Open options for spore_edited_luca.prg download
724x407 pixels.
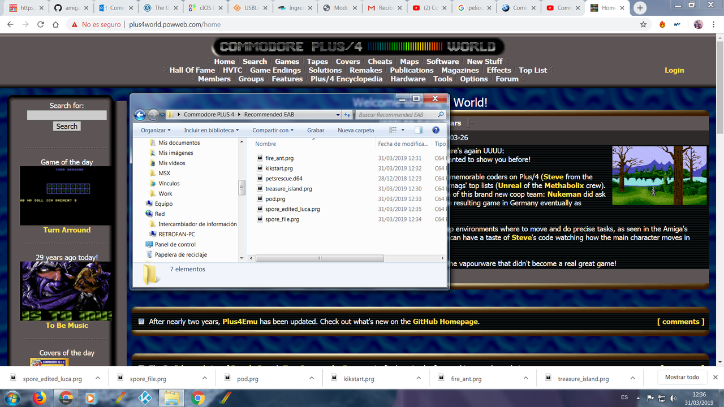(x=97, y=378)
